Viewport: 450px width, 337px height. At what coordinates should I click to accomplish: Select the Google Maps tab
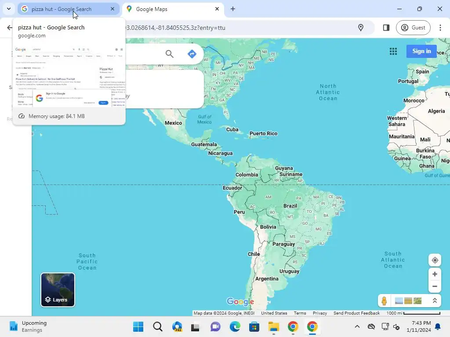coord(172,9)
